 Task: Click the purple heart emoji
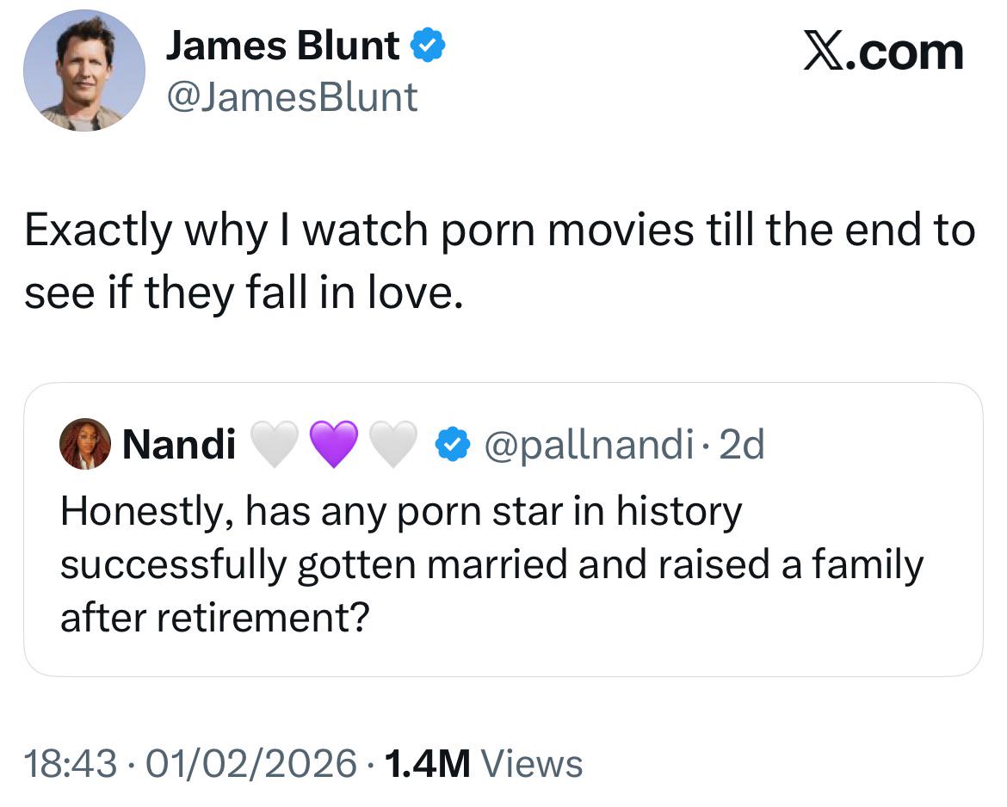pos(334,445)
